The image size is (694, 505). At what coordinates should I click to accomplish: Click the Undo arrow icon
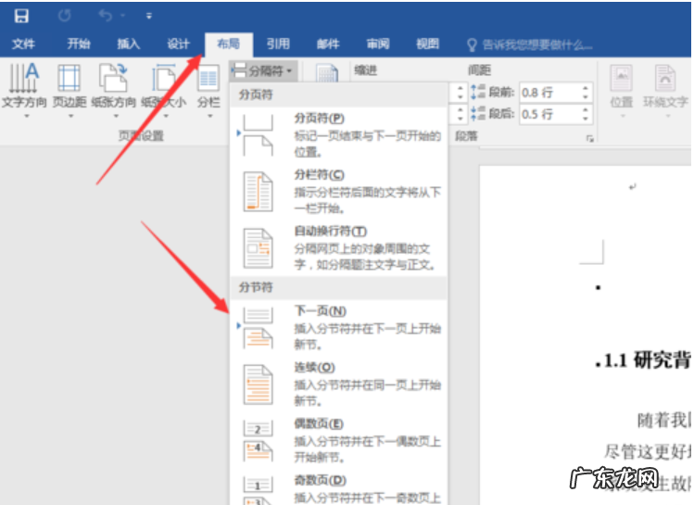tap(106, 16)
